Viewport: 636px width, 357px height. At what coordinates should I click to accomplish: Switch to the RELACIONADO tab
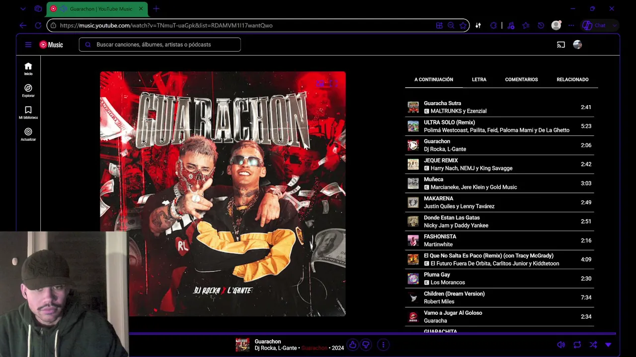tap(572, 79)
